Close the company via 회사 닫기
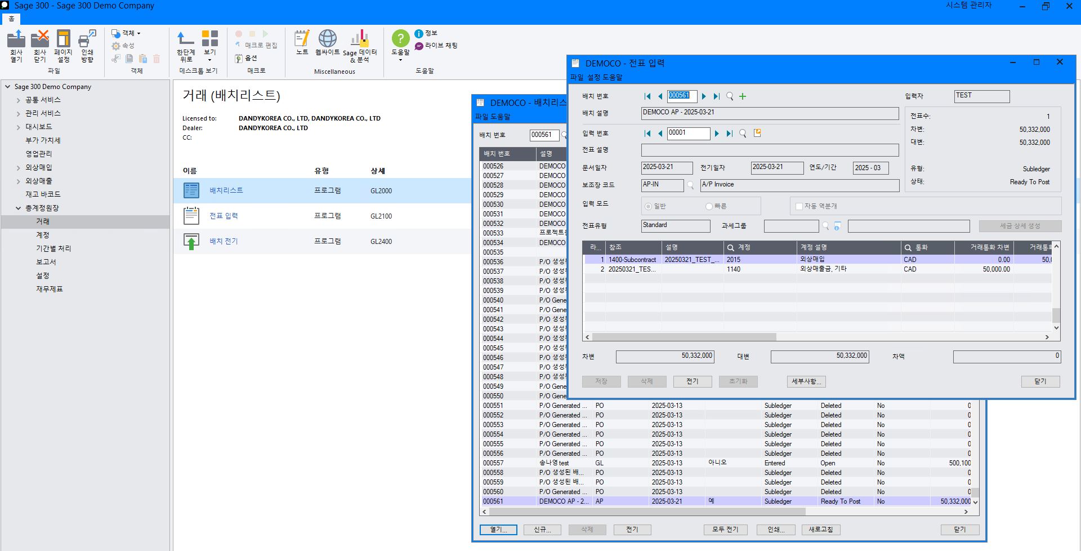The height and width of the screenshot is (551, 1081). pyautogui.click(x=39, y=46)
